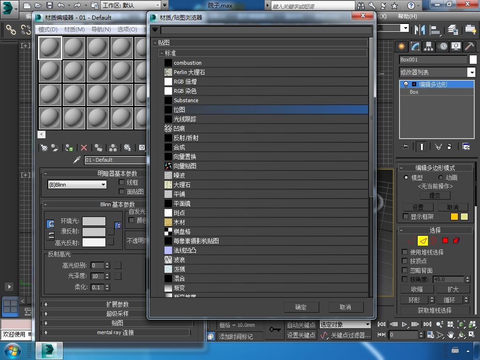The height and width of the screenshot is (360, 480).
Task: Save the scene with the floppy disk icon
Action: point(49,5)
